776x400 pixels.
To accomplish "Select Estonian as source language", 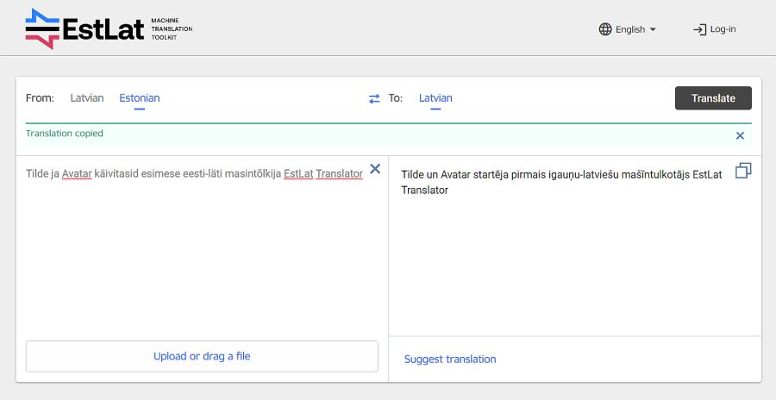I will [x=140, y=98].
